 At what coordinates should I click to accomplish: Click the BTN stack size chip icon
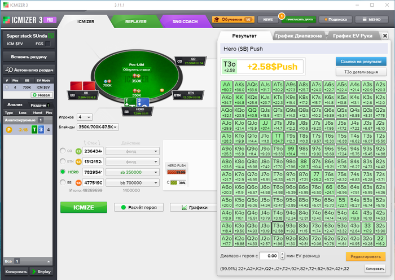[x=78, y=162]
